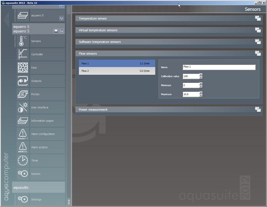Collapse the Flow sensors section
This screenshot has height=207, width=267.
[258, 53]
